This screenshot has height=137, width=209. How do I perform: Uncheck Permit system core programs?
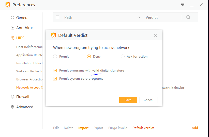55,79
